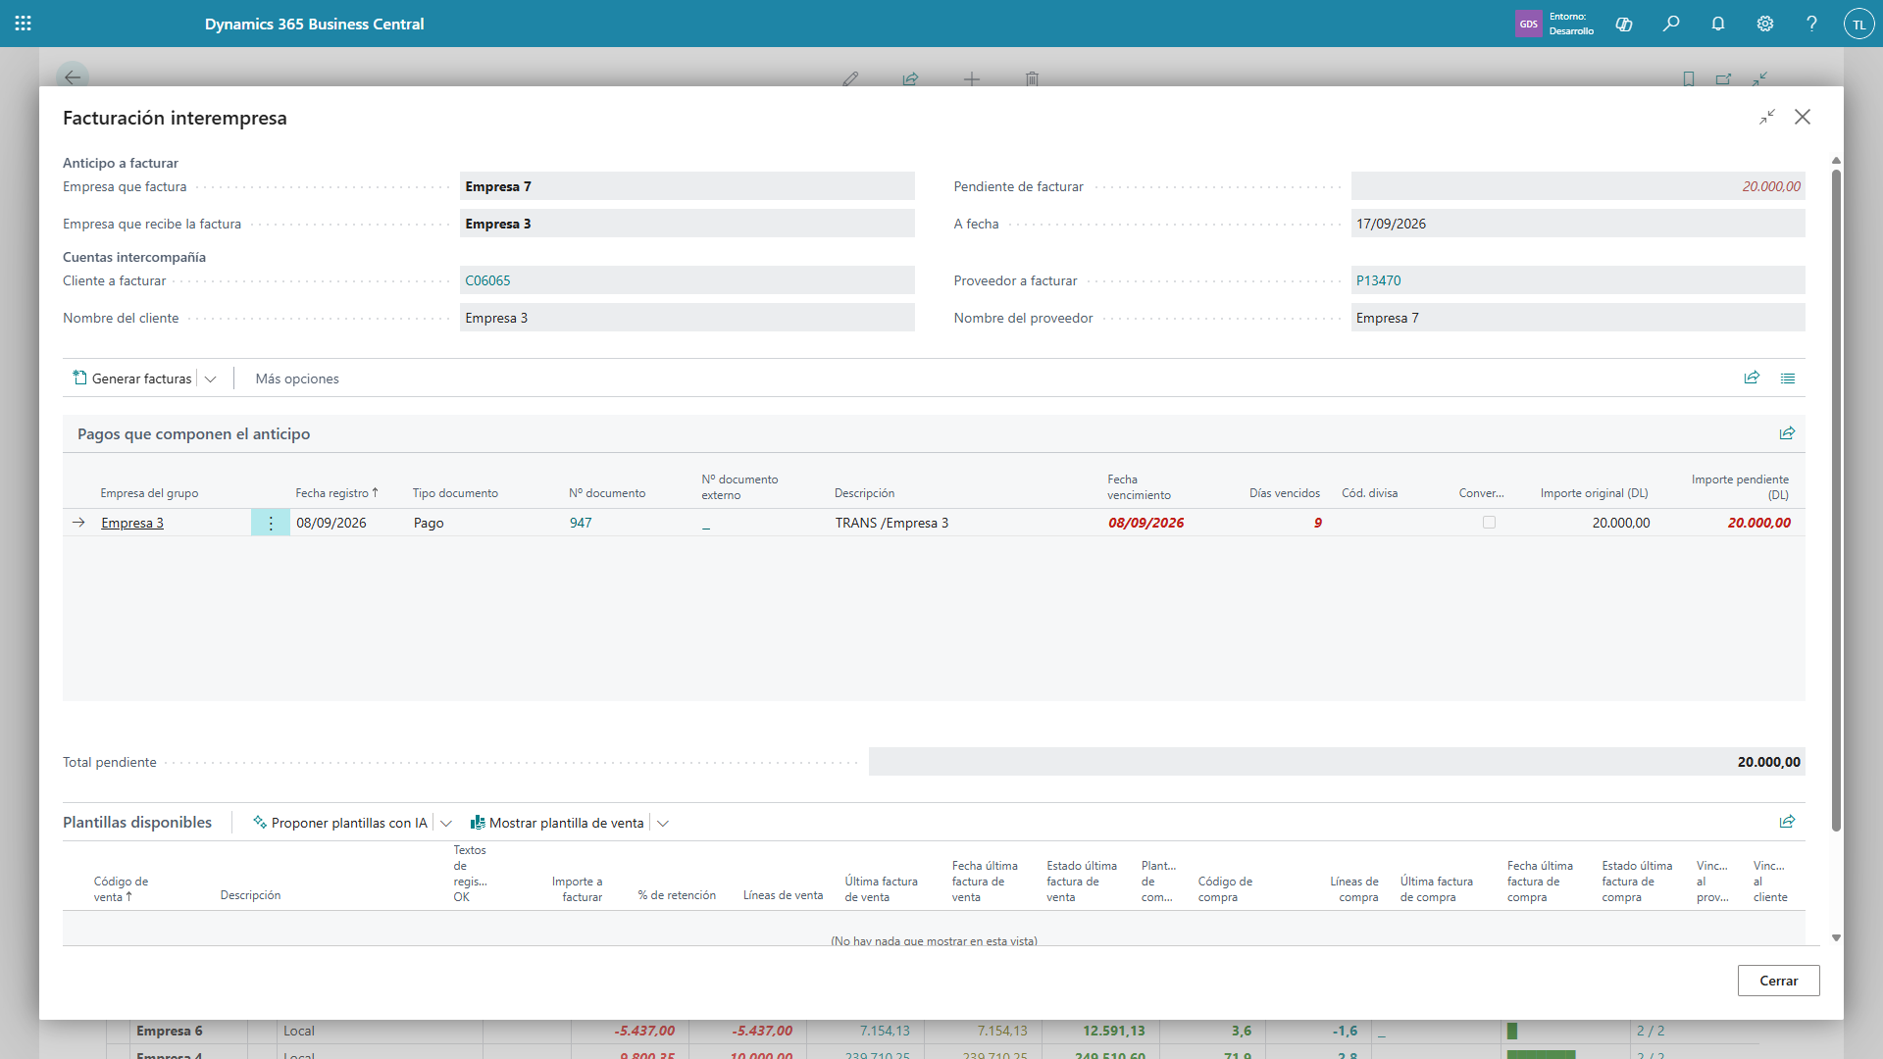Click Proponer plantillas con IA
1883x1059 pixels.
[340, 823]
